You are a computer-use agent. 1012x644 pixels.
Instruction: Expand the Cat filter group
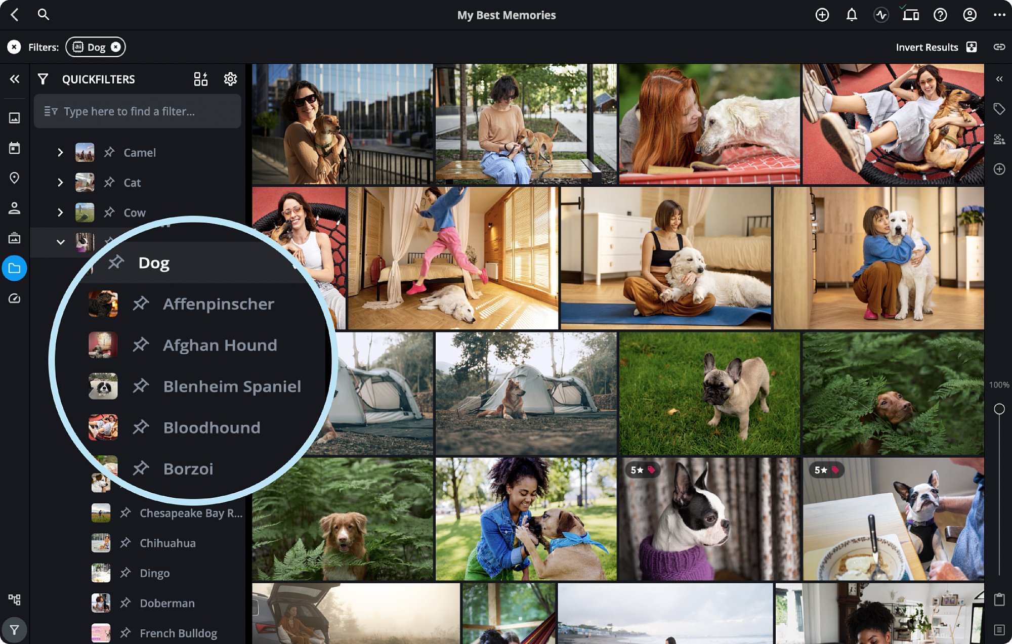tap(60, 182)
